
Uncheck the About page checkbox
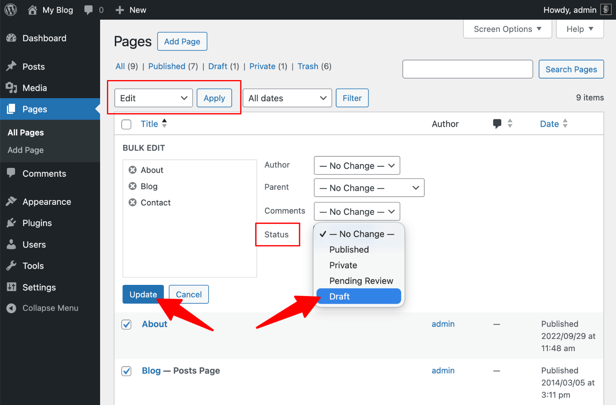pos(126,324)
